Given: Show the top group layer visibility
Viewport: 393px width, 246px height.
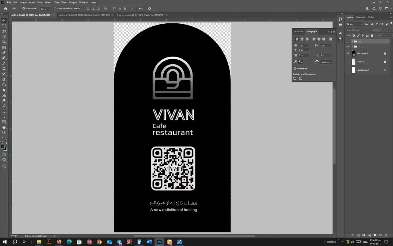Looking at the screenshot, I should coord(348,41).
